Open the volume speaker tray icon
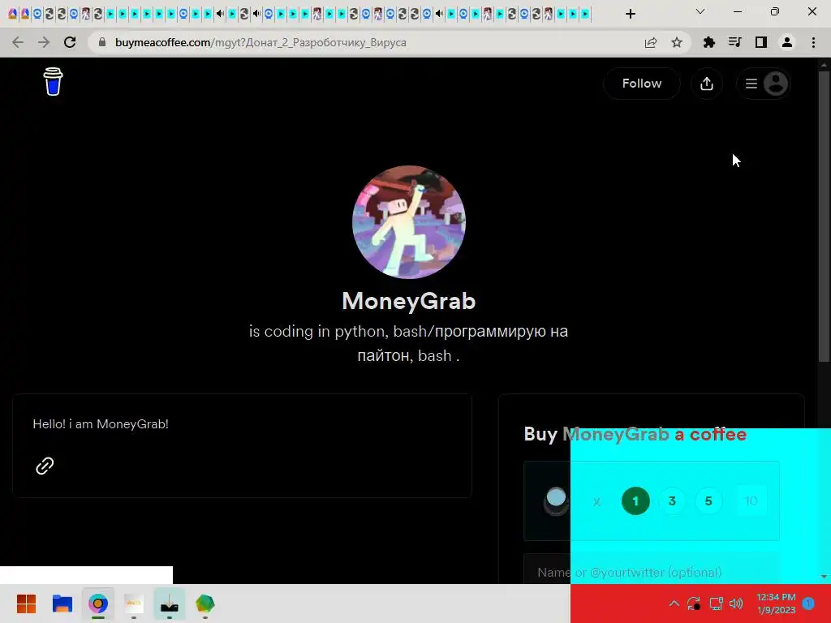 pyautogui.click(x=736, y=604)
